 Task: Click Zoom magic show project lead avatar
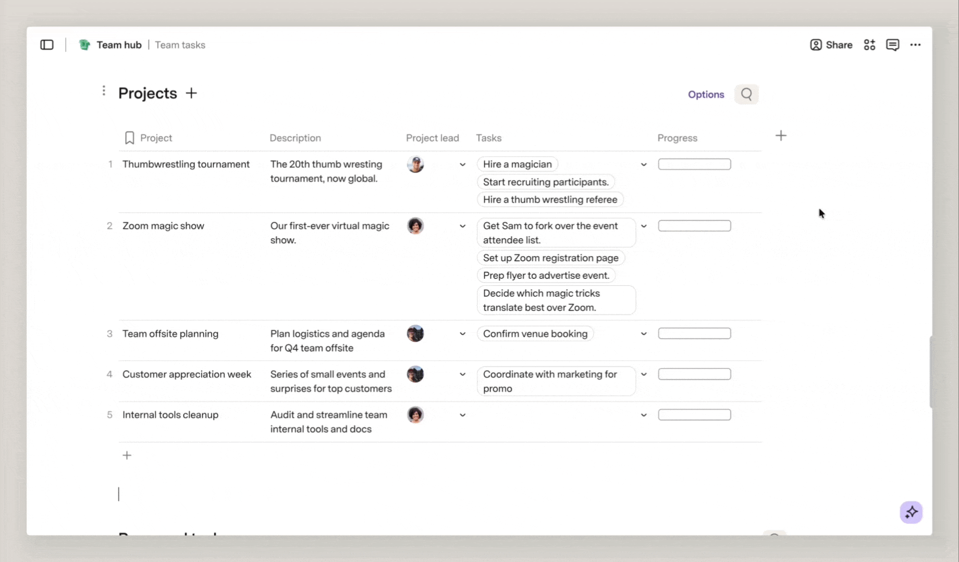415,226
